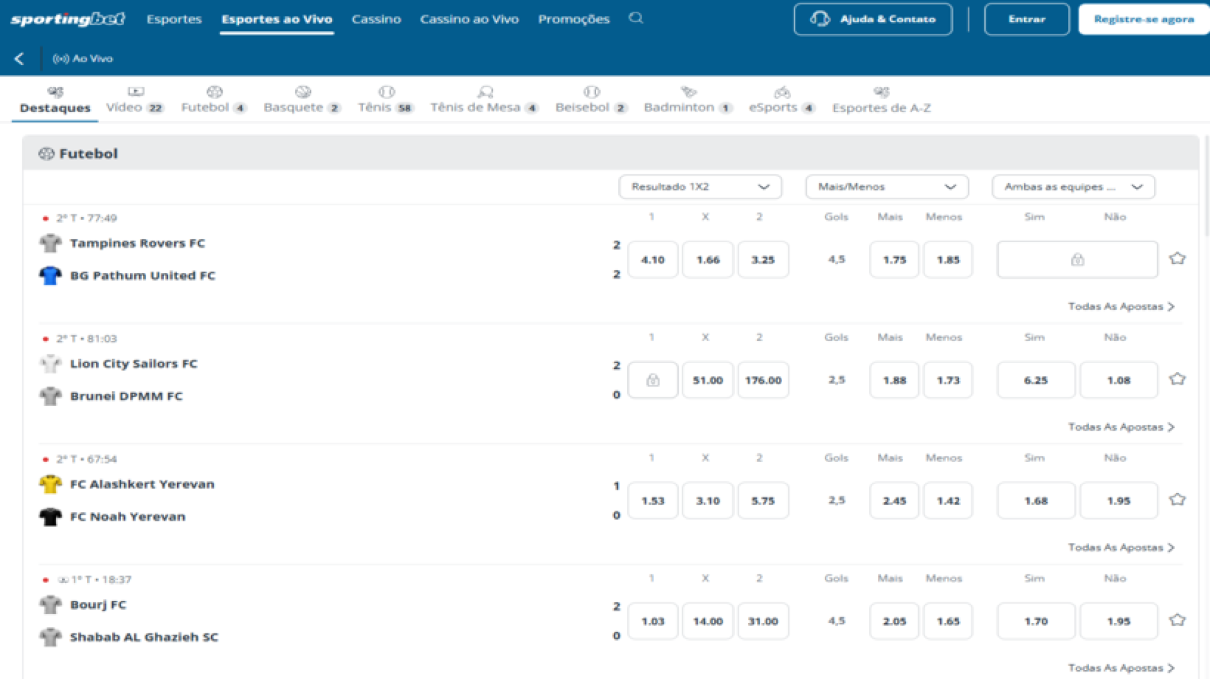Open the Basquete sports icon

(x=303, y=92)
